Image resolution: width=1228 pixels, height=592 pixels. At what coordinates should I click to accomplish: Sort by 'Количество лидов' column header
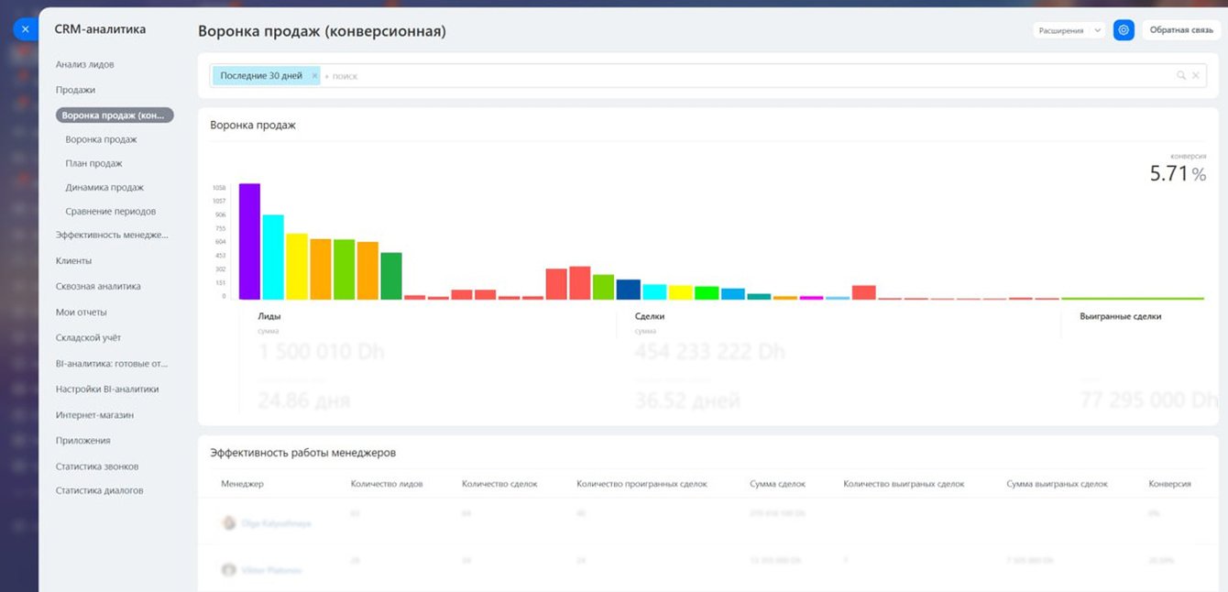coord(387,483)
